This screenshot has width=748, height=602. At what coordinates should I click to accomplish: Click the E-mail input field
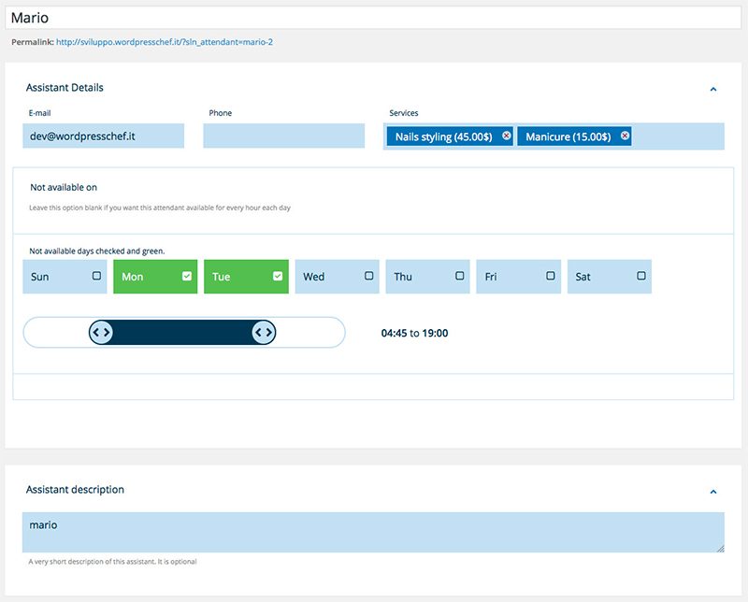[x=103, y=136]
